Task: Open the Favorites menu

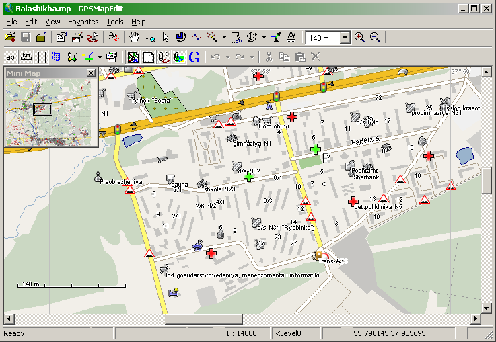Action: tap(83, 22)
